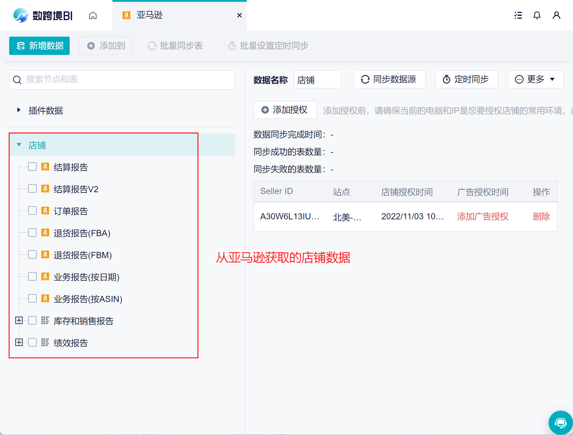Click the Amazon icon beside 订单报告
Screen dimensions: 573x435
(x=45, y=210)
